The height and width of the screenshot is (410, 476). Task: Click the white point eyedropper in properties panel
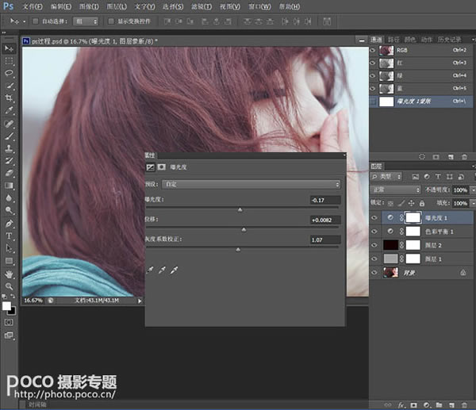(174, 270)
